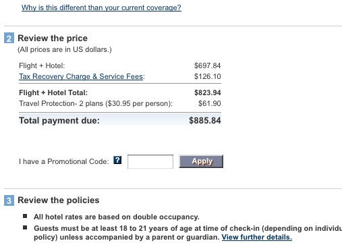Click the 'Flight + Hotel Total:' bold label
This screenshot has height=245, width=342.
tap(53, 92)
